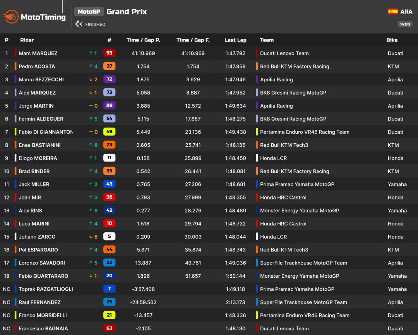Click number badge 44 for Pol Espargaro
This screenshot has width=418, height=335.
tap(109, 249)
